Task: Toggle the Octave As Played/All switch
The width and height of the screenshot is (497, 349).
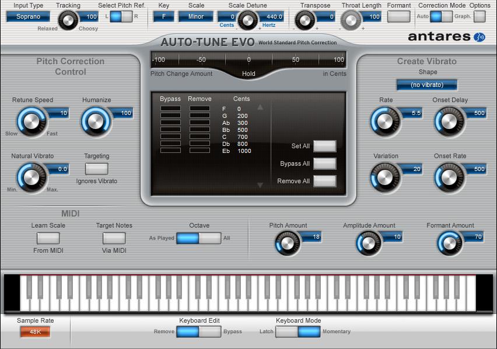Action: click(x=199, y=238)
